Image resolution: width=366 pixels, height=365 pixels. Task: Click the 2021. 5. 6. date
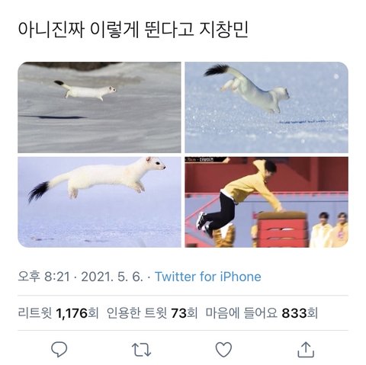(112, 277)
